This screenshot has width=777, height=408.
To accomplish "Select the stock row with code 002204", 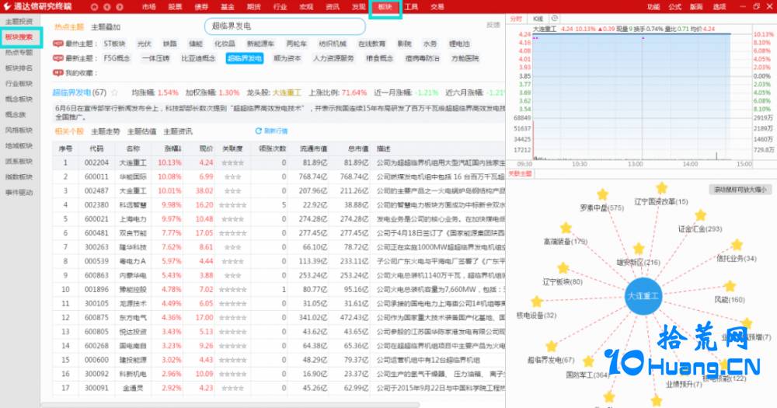I will pos(279,162).
